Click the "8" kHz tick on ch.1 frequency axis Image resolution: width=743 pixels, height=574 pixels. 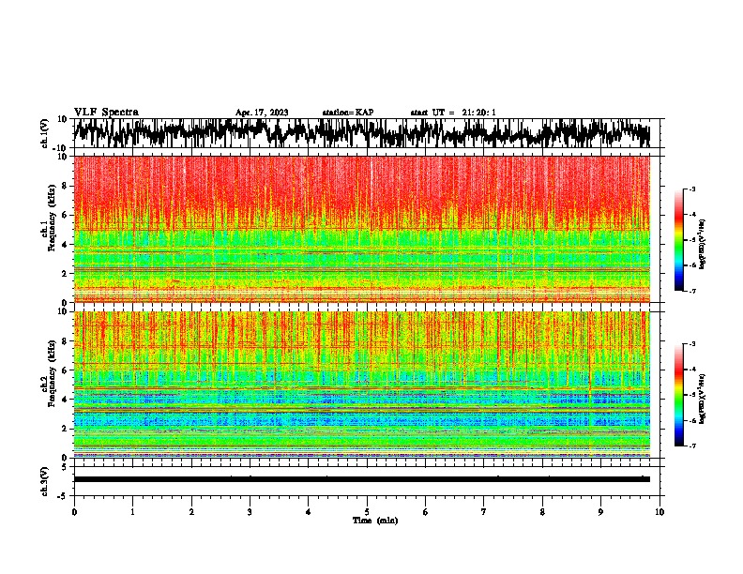pos(65,186)
